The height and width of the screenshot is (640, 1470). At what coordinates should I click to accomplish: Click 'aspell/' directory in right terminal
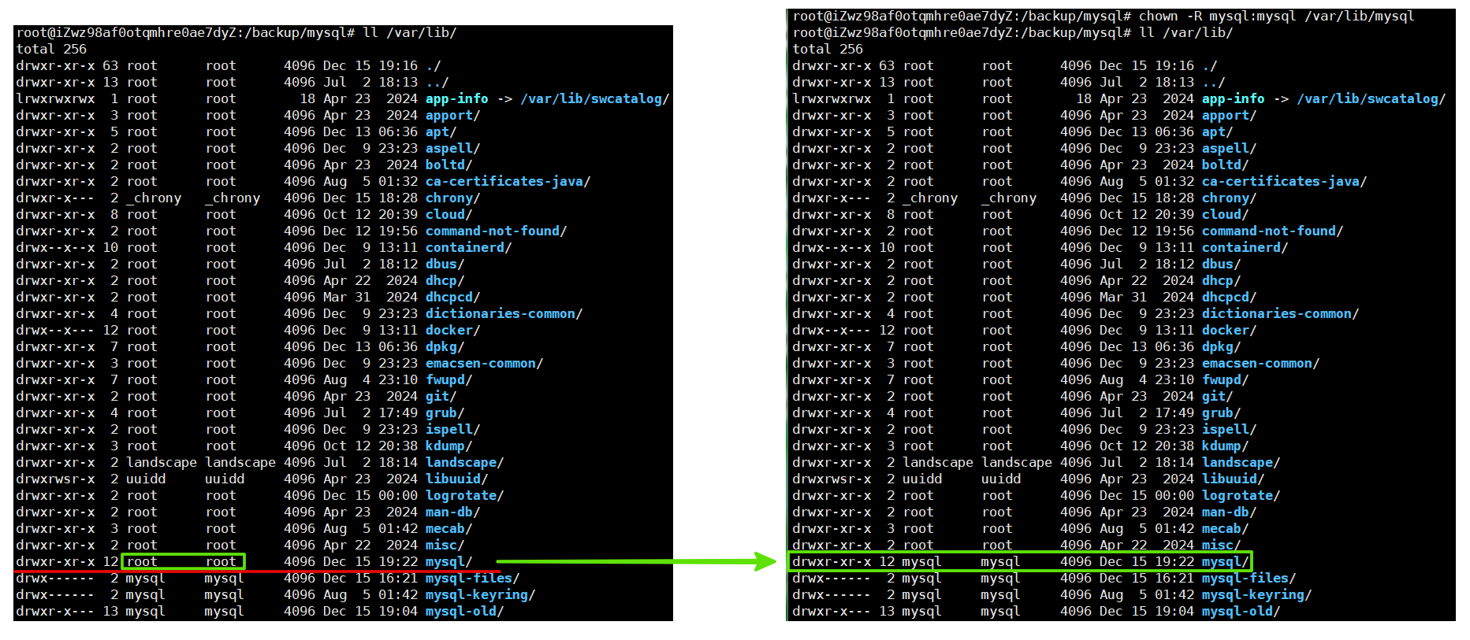tap(1230, 149)
